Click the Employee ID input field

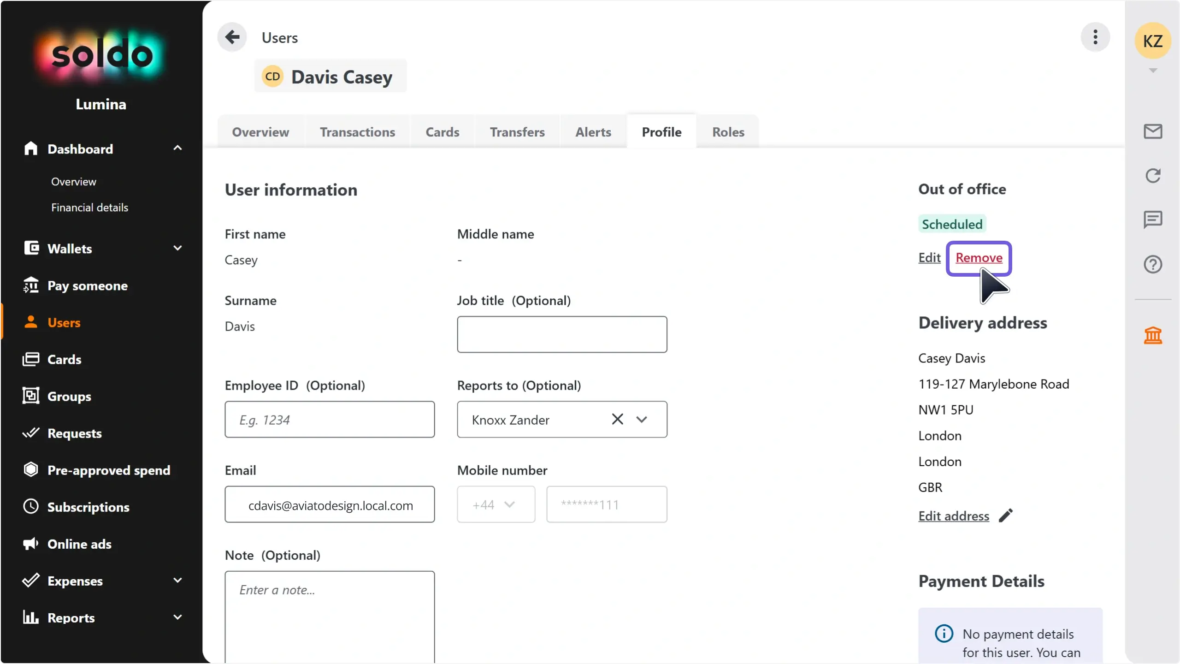(x=330, y=419)
